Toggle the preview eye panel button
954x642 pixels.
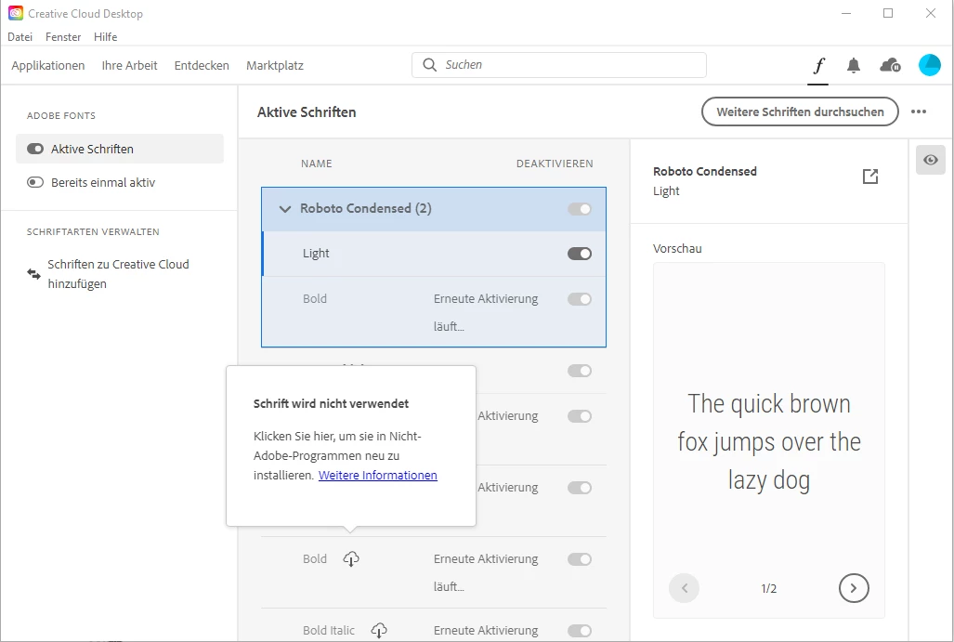click(x=930, y=160)
